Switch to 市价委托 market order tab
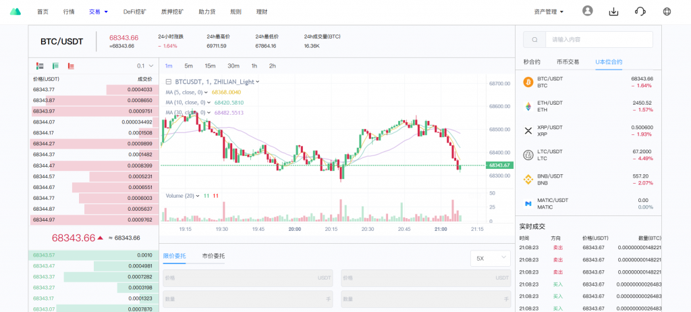This screenshot has height=312, width=691. (213, 256)
